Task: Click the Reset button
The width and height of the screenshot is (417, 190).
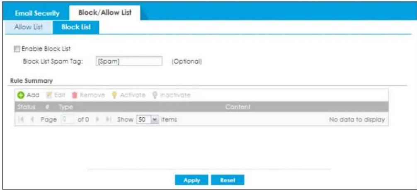Action: coord(228,180)
